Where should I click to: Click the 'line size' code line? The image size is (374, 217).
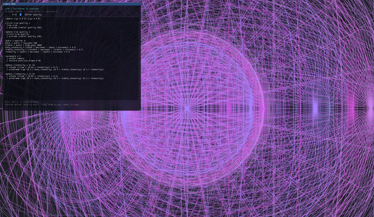[12, 25]
